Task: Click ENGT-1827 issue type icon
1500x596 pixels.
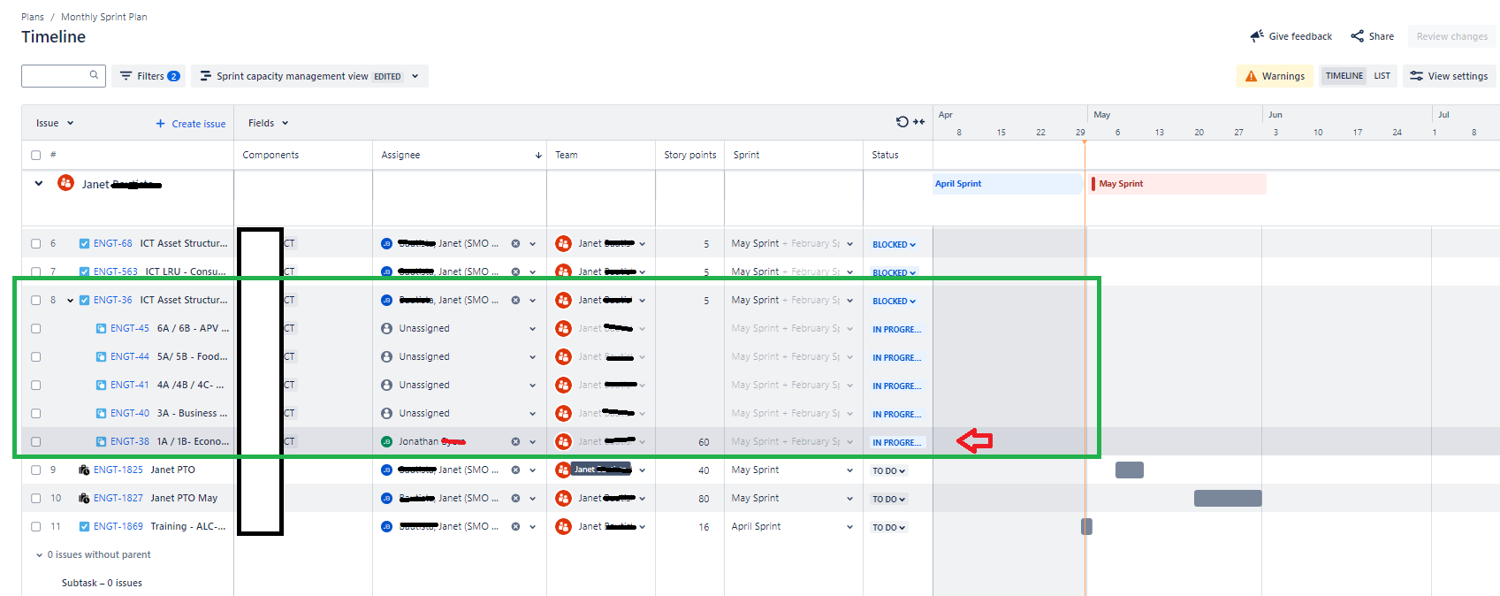Action: click(x=84, y=498)
